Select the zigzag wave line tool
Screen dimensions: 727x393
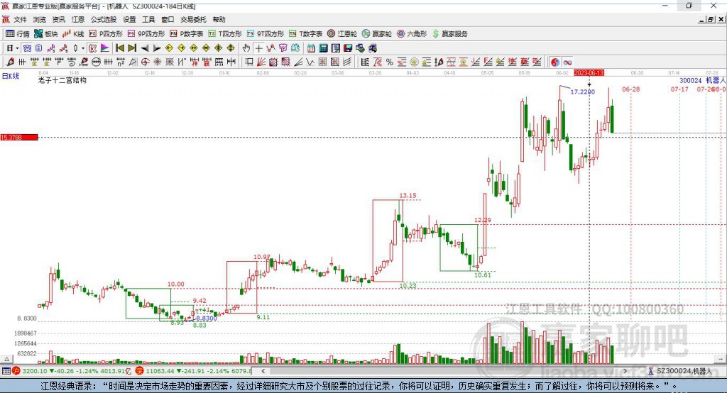pos(311,62)
